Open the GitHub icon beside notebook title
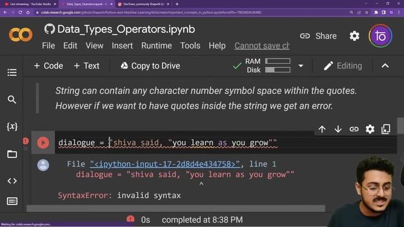 [49, 29]
